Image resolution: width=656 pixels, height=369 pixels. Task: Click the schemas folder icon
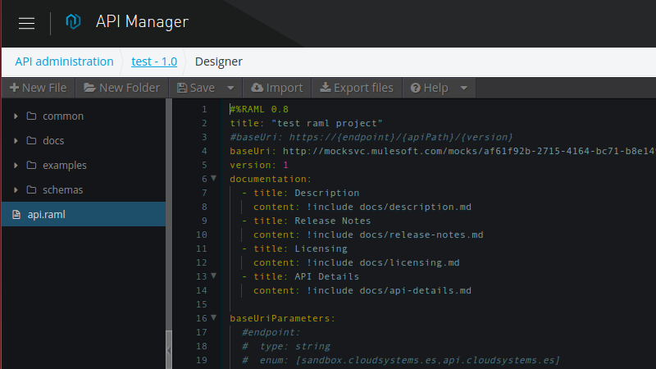pyautogui.click(x=31, y=190)
